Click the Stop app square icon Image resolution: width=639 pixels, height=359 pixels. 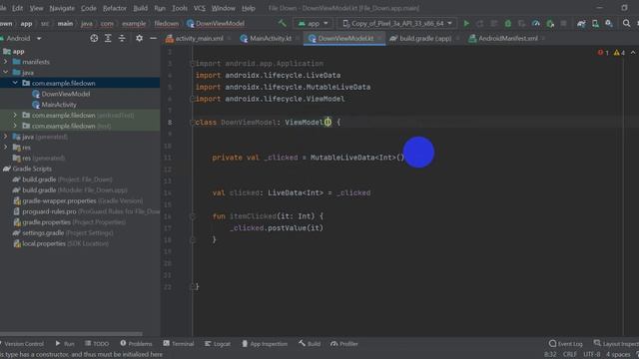click(x=563, y=24)
